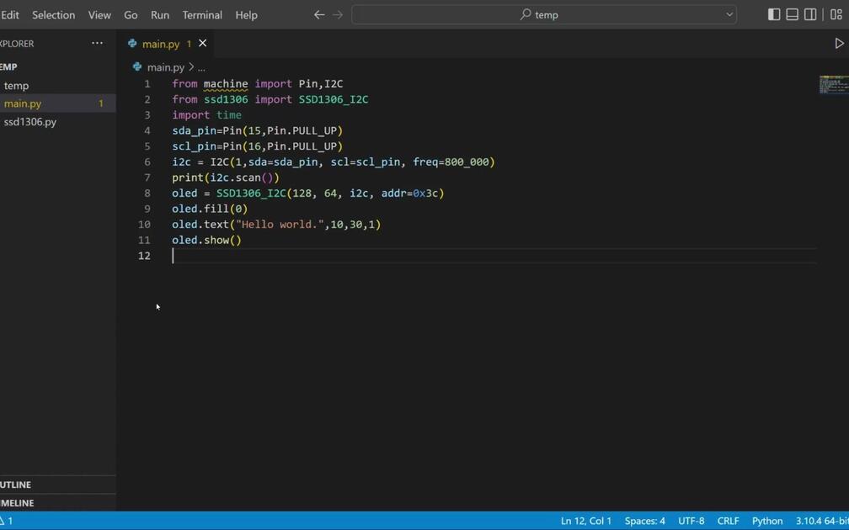Go back with left arrow
849x530 pixels.
319,14
